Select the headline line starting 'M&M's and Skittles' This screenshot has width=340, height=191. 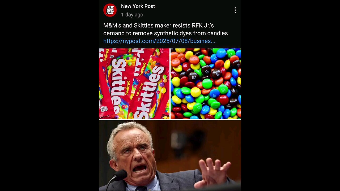point(159,25)
